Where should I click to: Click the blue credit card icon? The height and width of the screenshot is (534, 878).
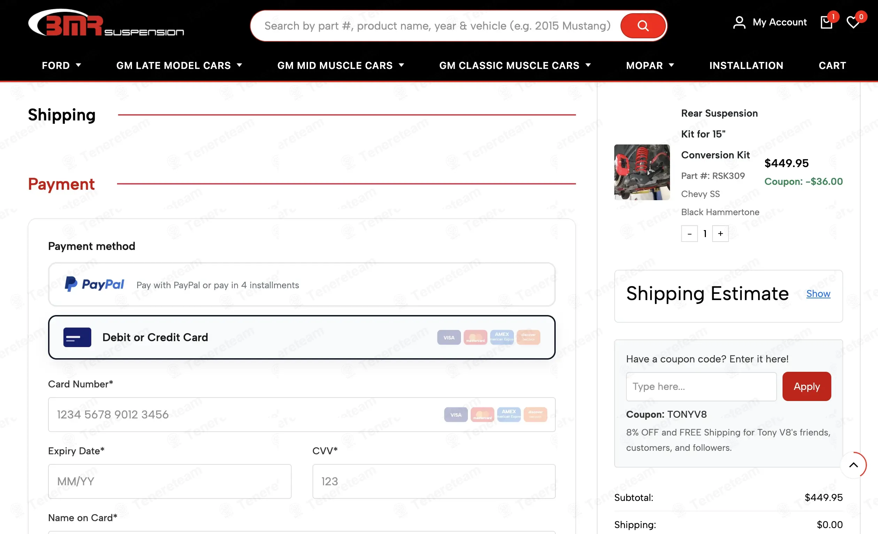click(x=77, y=337)
